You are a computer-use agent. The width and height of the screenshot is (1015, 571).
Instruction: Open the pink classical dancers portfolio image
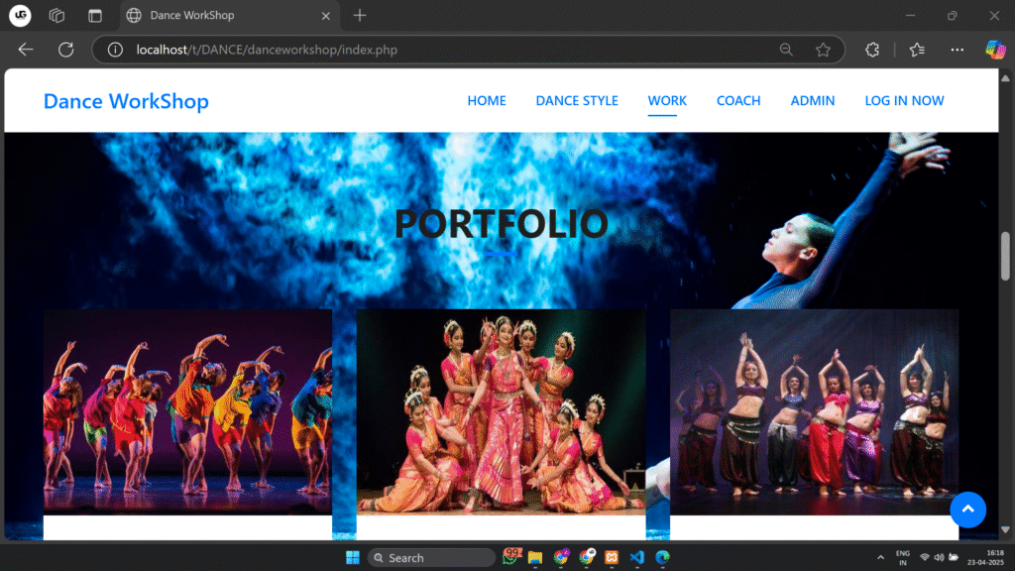tap(501, 411)
